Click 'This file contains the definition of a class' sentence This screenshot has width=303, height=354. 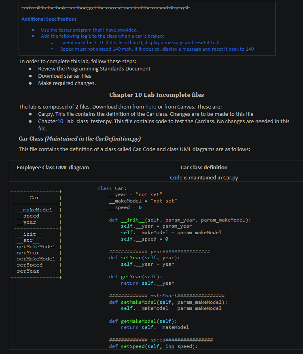(134, 149)
